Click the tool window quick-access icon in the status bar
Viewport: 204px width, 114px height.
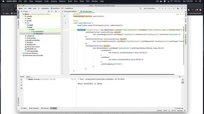(x=18, y=111)
